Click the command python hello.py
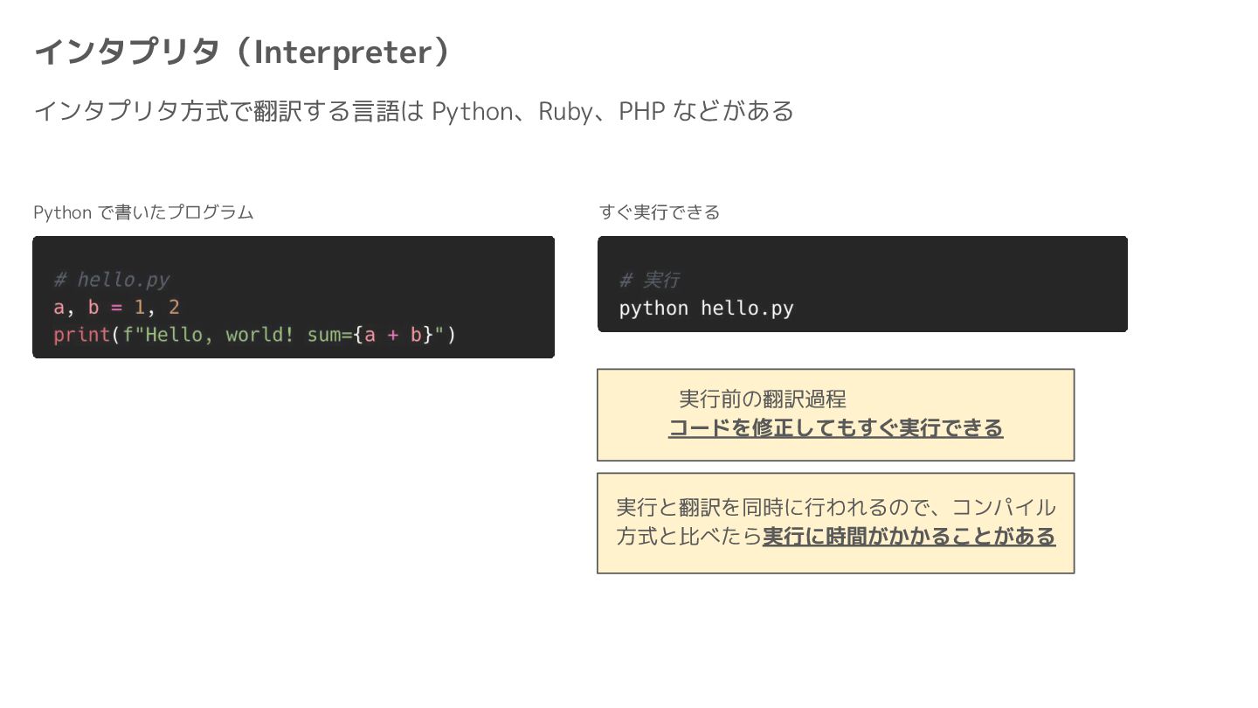The height and width of the screenshot is (708, 1258). click(706, 309)
